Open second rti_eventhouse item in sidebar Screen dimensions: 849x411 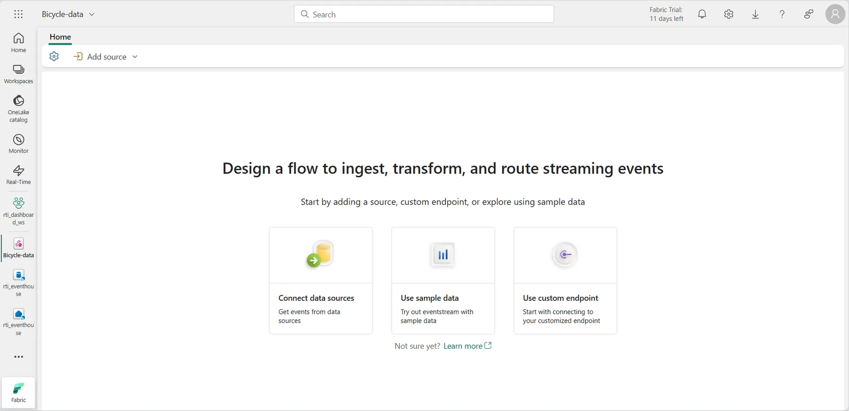click(x=18, y=322)
